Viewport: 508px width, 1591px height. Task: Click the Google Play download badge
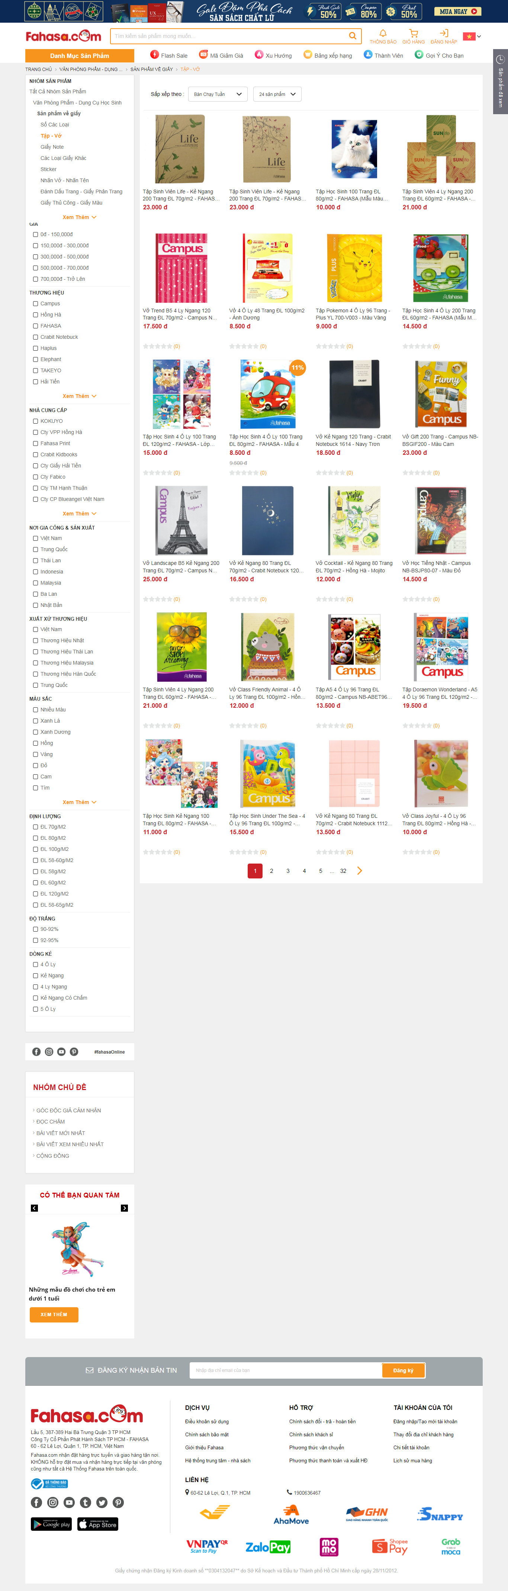51,1524
